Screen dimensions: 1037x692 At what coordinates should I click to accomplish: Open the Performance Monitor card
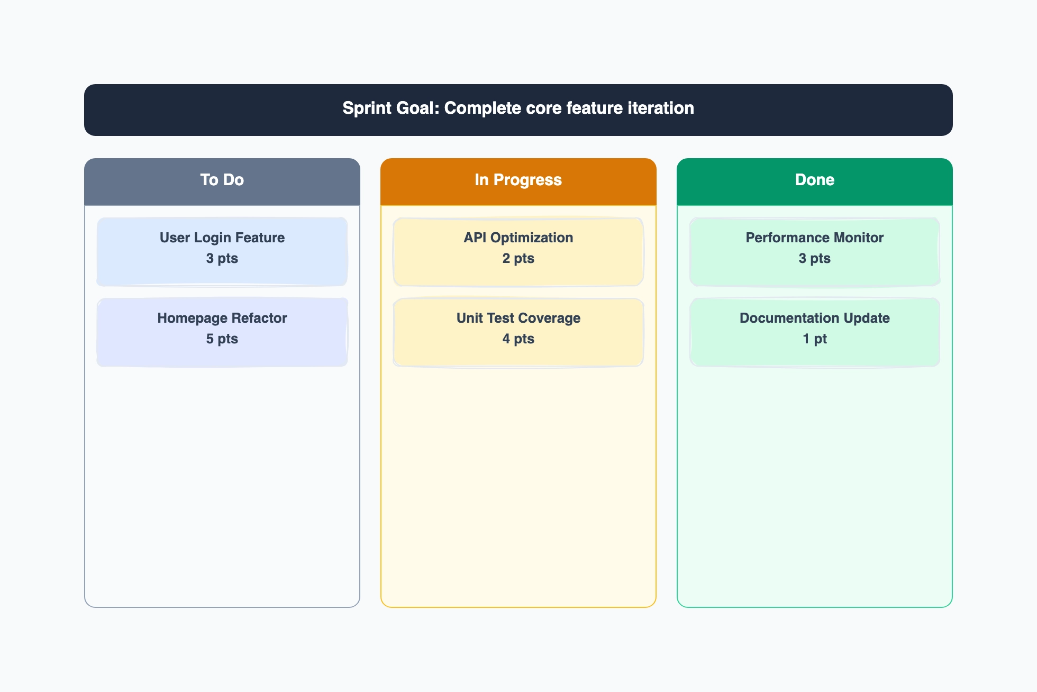coord(815,252)
